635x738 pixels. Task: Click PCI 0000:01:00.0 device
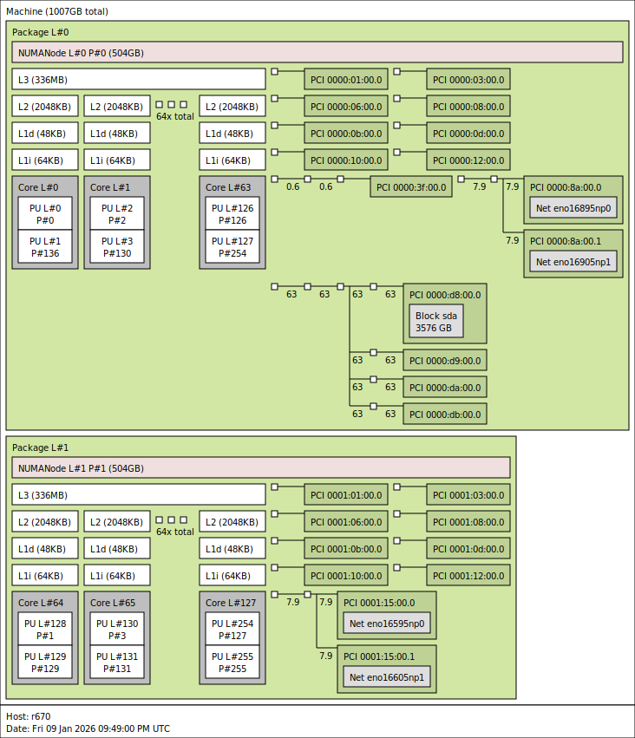tap(346, 79)
